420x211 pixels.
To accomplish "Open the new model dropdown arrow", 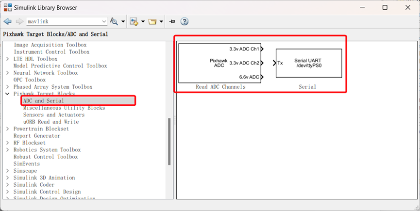I will [x=143, y=22].
